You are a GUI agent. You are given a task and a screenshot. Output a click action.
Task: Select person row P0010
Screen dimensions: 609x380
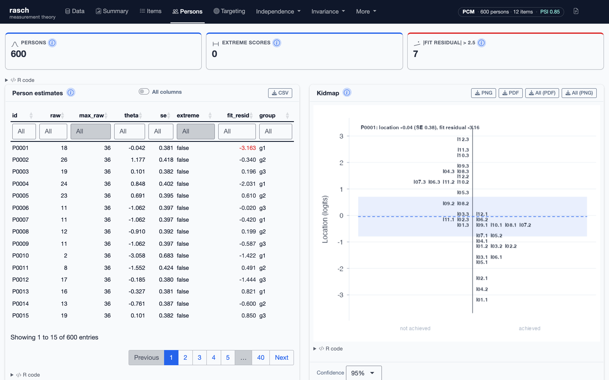(152, 256)
